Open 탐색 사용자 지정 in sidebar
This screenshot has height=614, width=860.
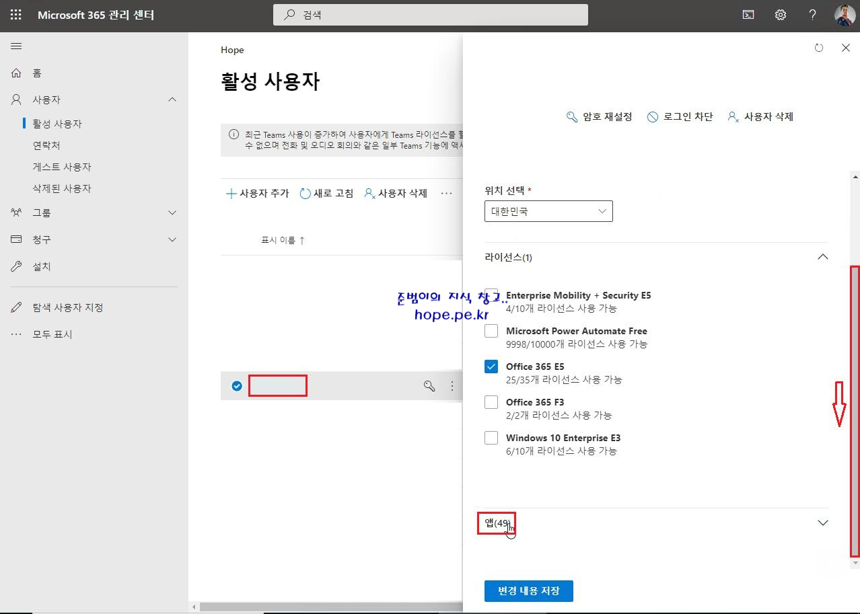tap(68, 307)
